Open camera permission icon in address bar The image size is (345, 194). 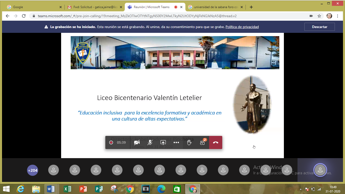coord(311,16)
